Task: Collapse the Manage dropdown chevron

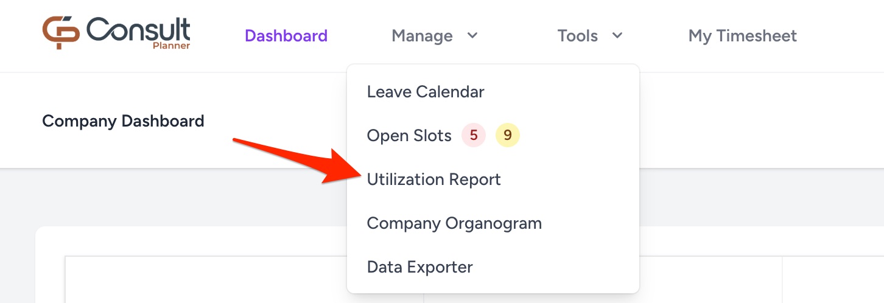Action: [x=472, y=36]
